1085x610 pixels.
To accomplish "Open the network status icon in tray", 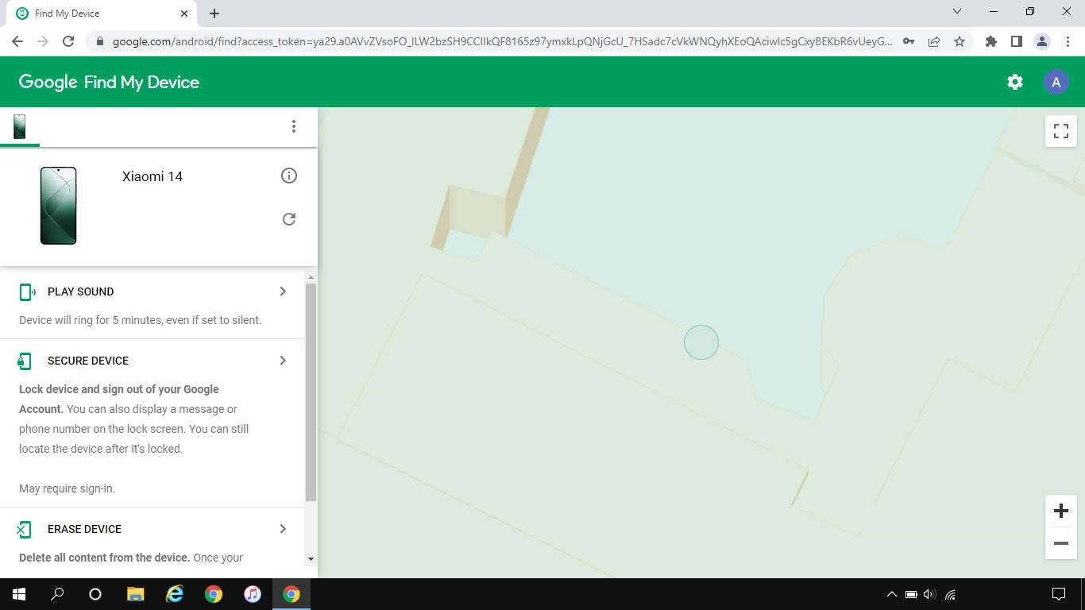I will [950, 594].
